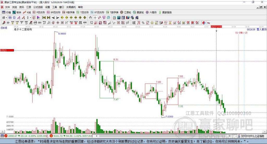
Task: Open the T四方形 tool
Action: click(83, 12)
